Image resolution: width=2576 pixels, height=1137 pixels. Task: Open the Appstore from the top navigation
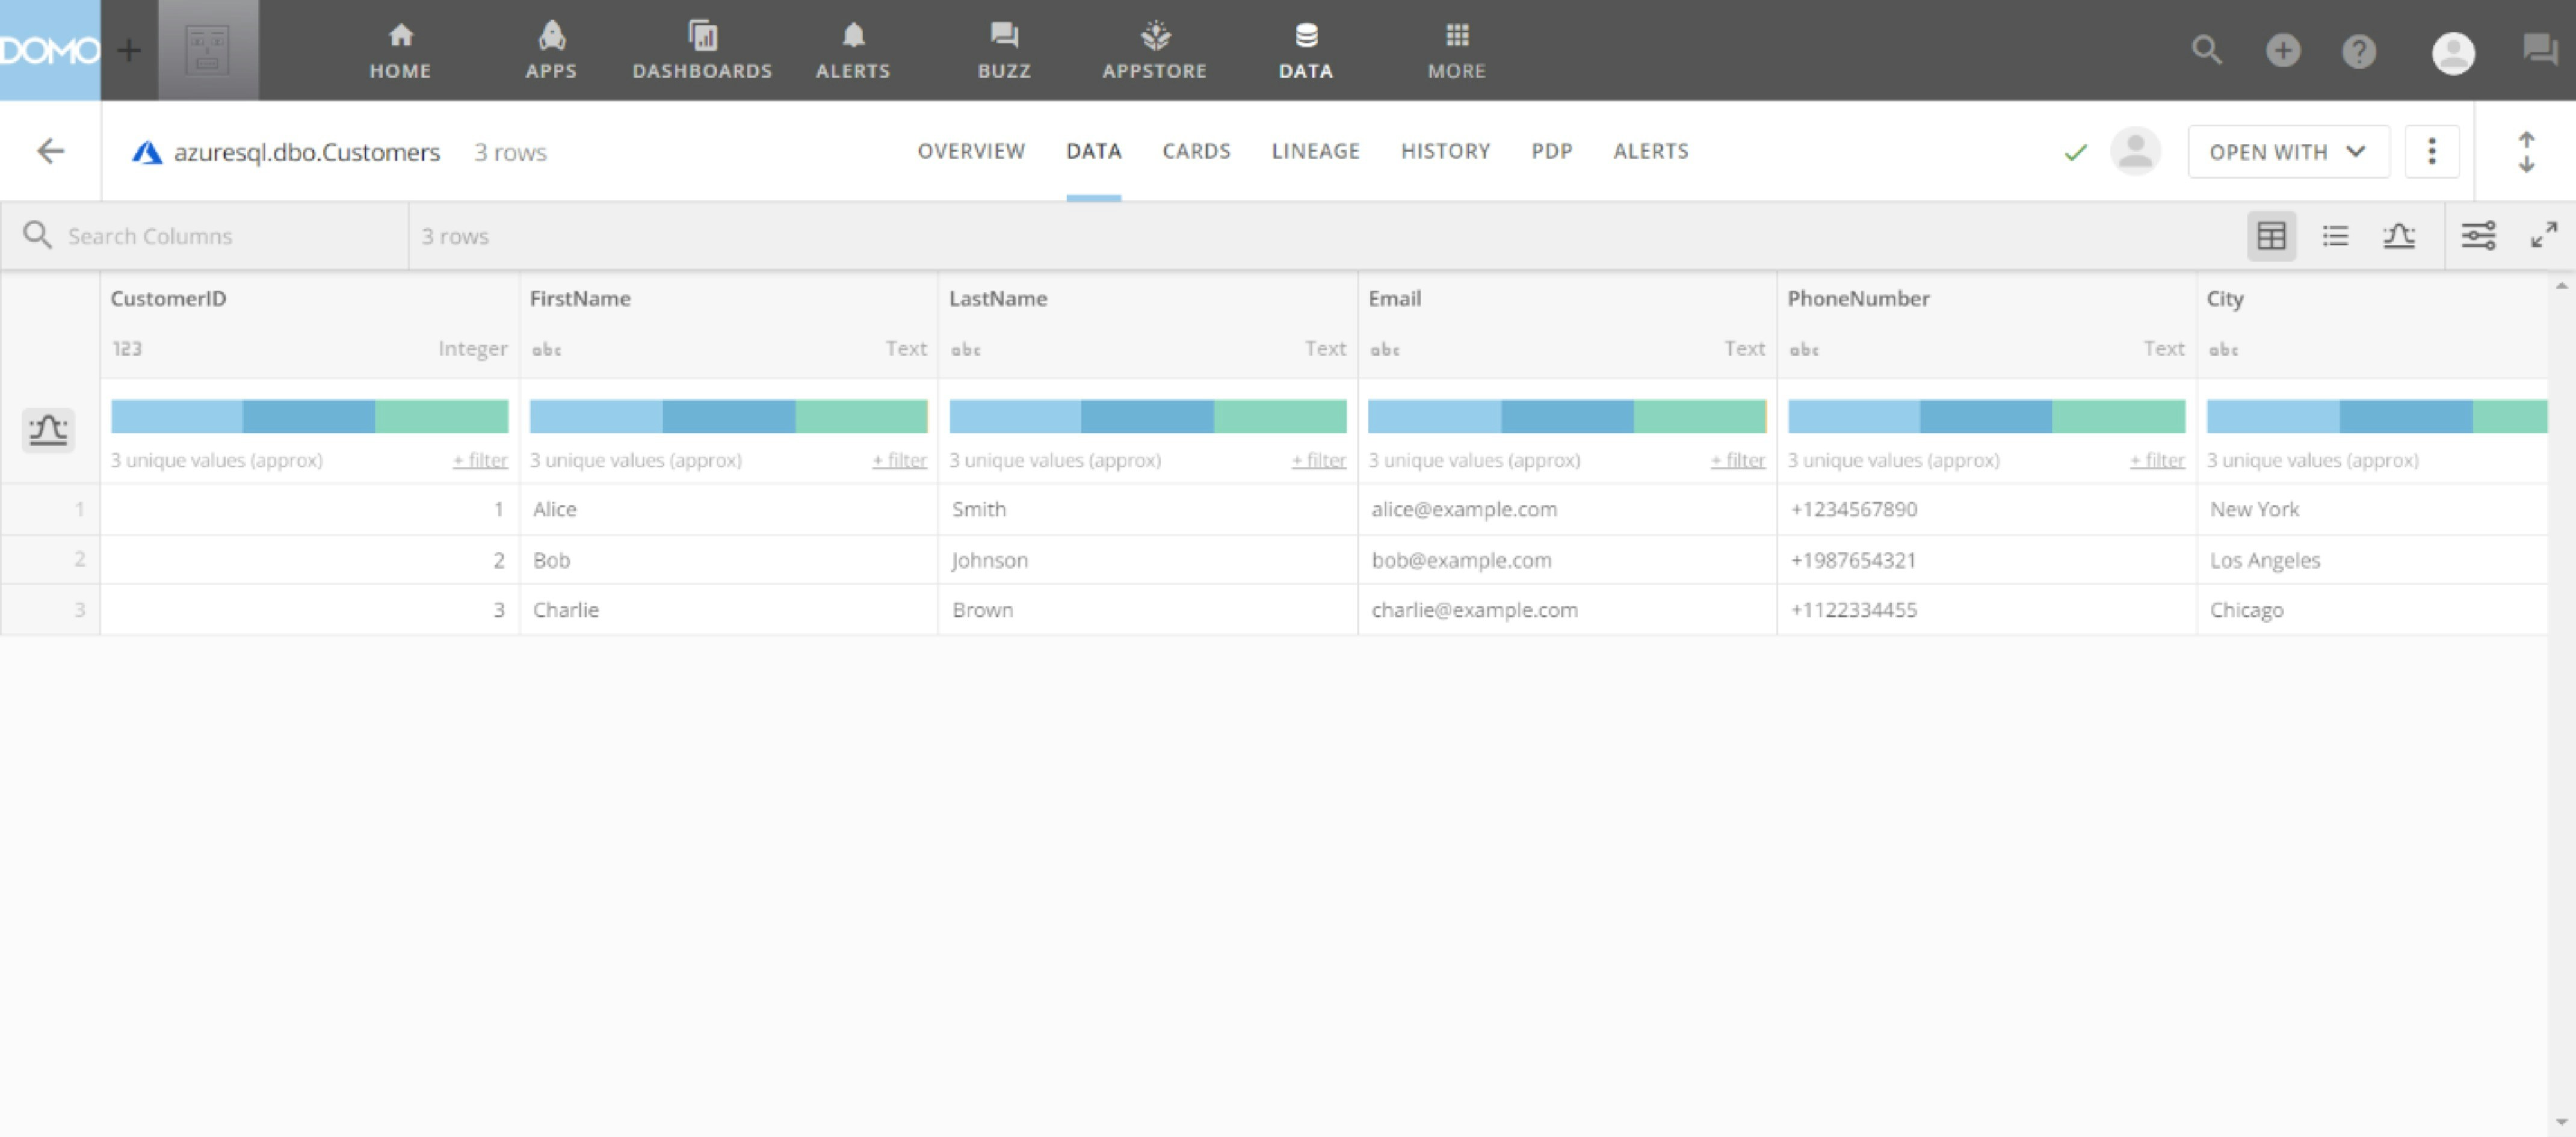pyautogui.click(x=1154, y=50)
